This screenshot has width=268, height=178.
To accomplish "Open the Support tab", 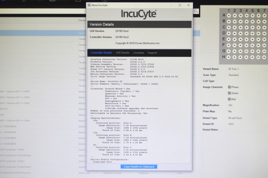I will 152,53.
